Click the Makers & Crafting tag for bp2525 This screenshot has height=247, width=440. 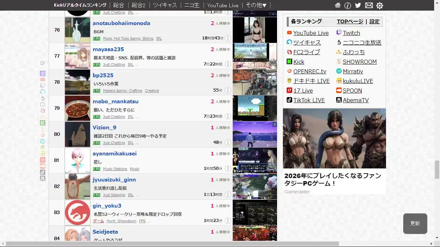(122, 91)
